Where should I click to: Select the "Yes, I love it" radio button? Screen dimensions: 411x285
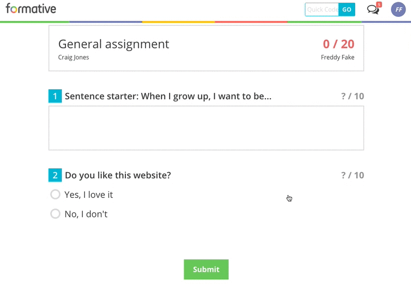coord(55,194)
